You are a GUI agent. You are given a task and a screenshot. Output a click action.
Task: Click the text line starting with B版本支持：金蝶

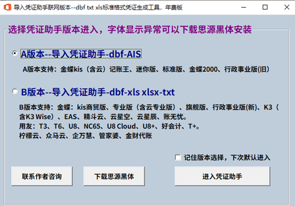click(149, 107)
